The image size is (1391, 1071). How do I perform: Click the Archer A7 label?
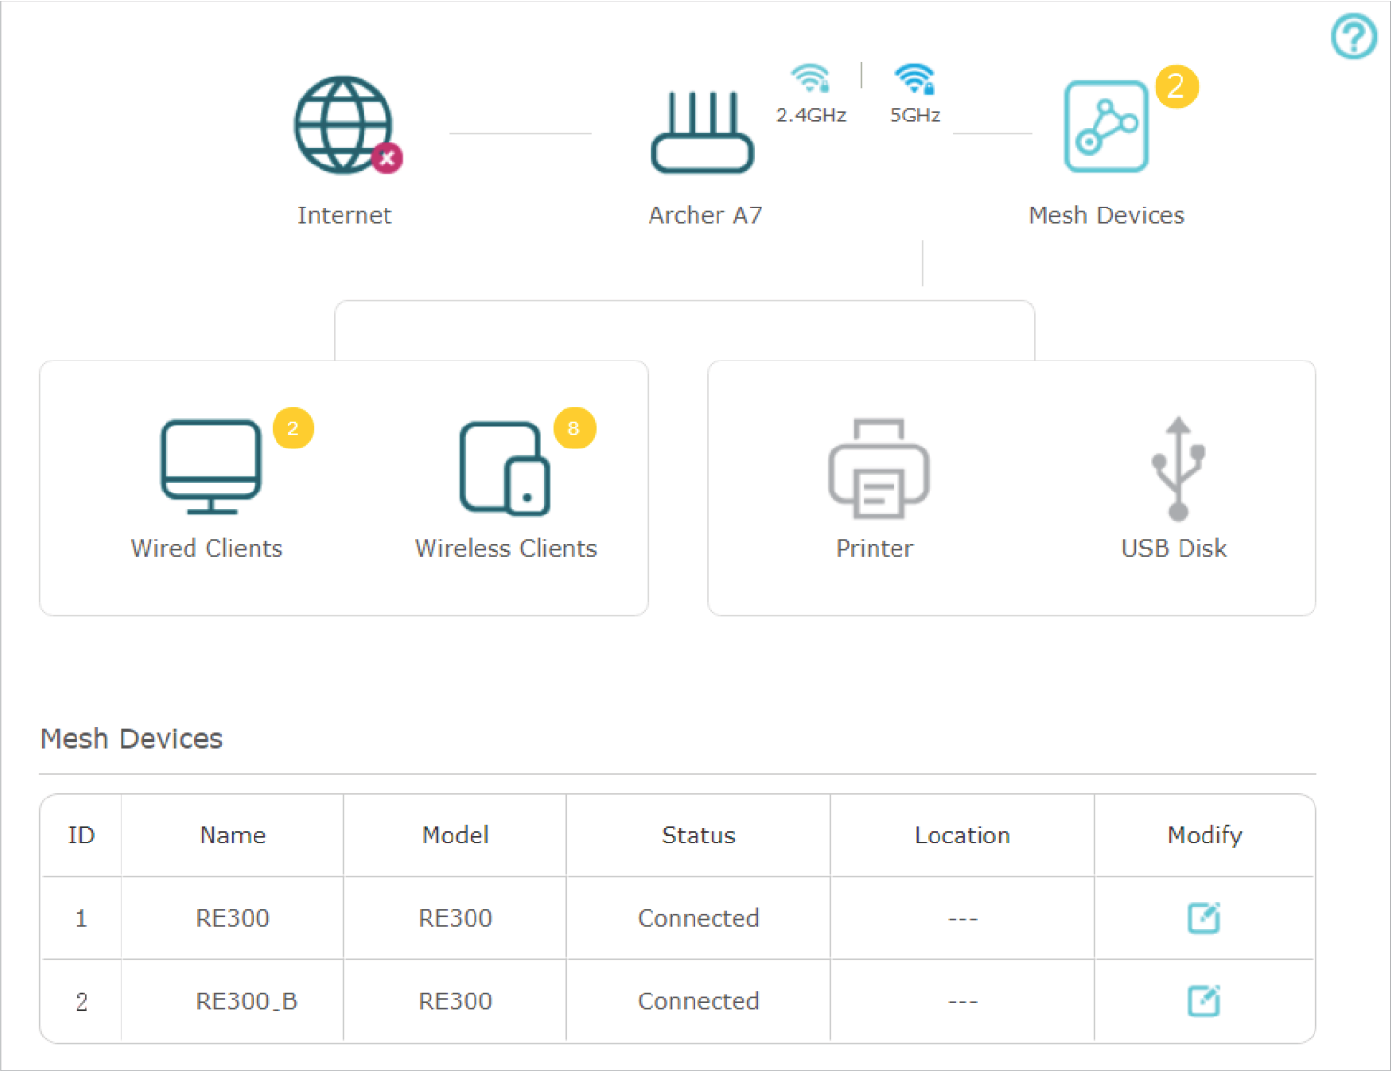click(x=705, y=215)
